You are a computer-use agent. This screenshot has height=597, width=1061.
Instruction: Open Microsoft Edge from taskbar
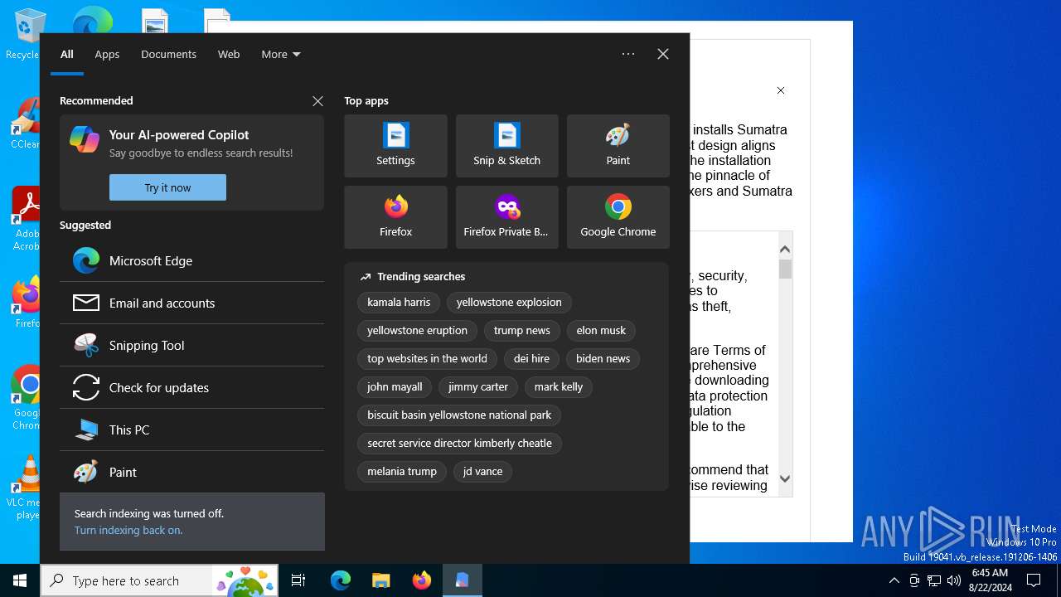point(341,580)
